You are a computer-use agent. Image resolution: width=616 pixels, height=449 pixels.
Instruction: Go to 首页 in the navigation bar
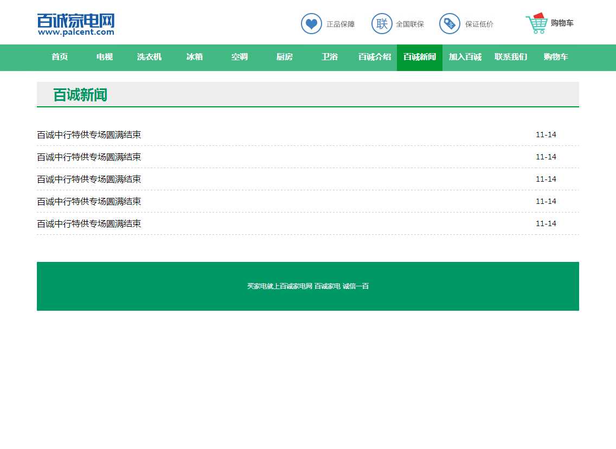pos(60,57)
